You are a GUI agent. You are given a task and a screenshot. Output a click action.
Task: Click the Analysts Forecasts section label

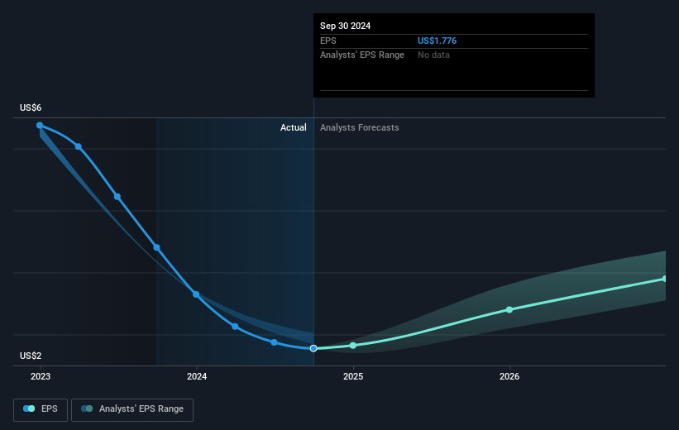360,127
